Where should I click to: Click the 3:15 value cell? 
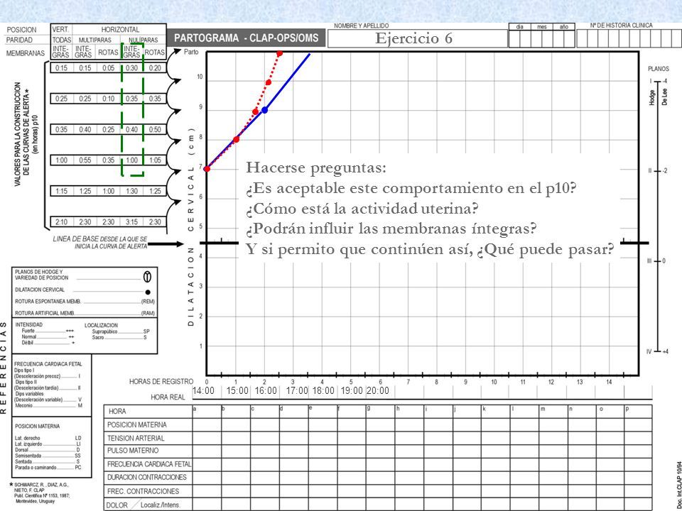tap(132, 222)
